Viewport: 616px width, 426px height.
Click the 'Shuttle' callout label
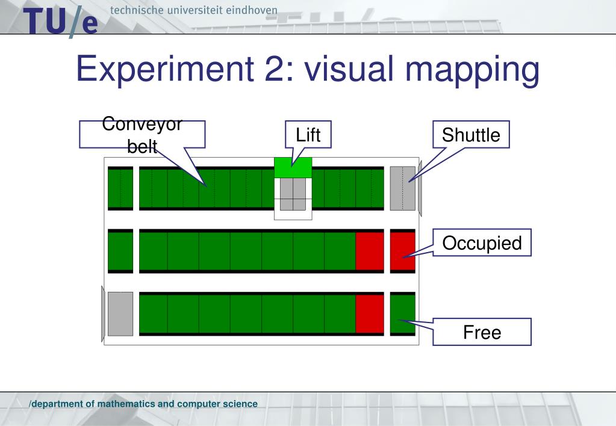pos(471,134)
